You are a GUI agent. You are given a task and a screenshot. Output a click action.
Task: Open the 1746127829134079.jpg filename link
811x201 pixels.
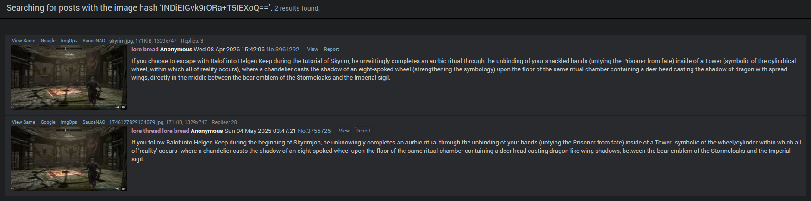[x=136, y=122]
